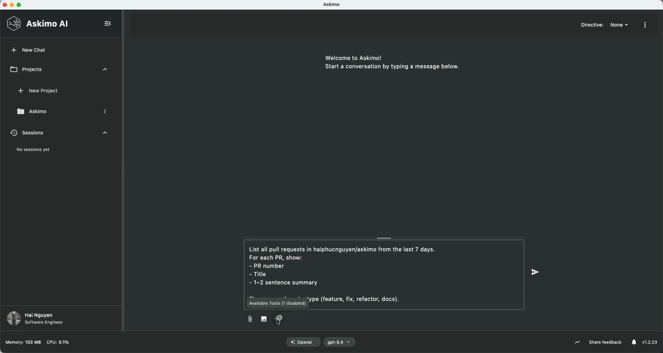Select the OpenAI provider badge
The height and width of the screenshot is (353, 663).
click(303, 342)
